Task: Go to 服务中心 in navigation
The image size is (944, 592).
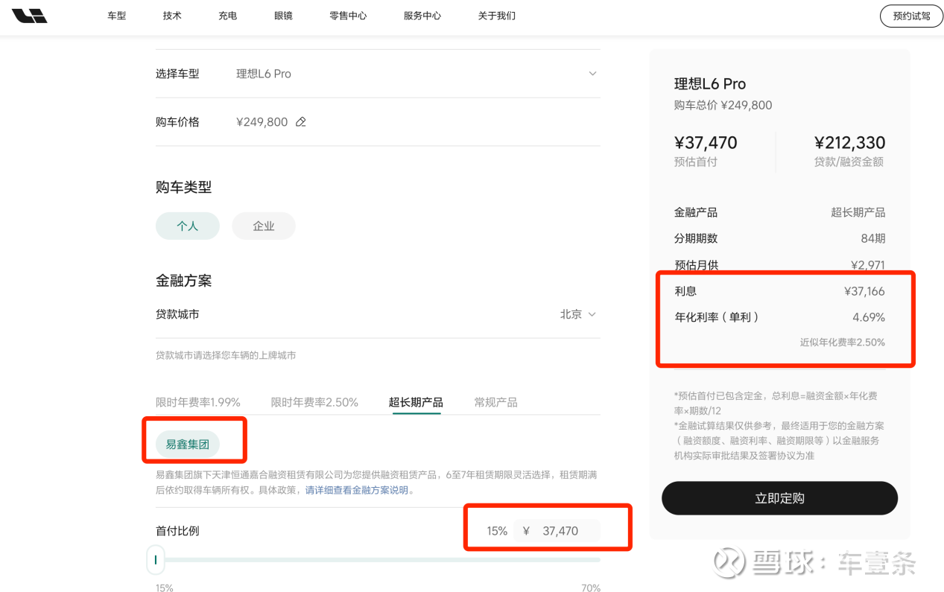Action: [x=422, y=16]
